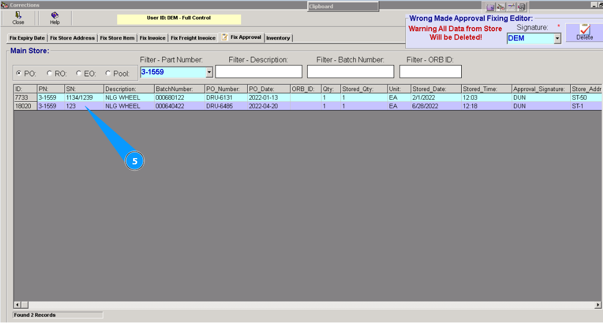Viewport: 603px width, 324px height.
Task: Click the PO_Number column header
Action: tap(226, 89)
